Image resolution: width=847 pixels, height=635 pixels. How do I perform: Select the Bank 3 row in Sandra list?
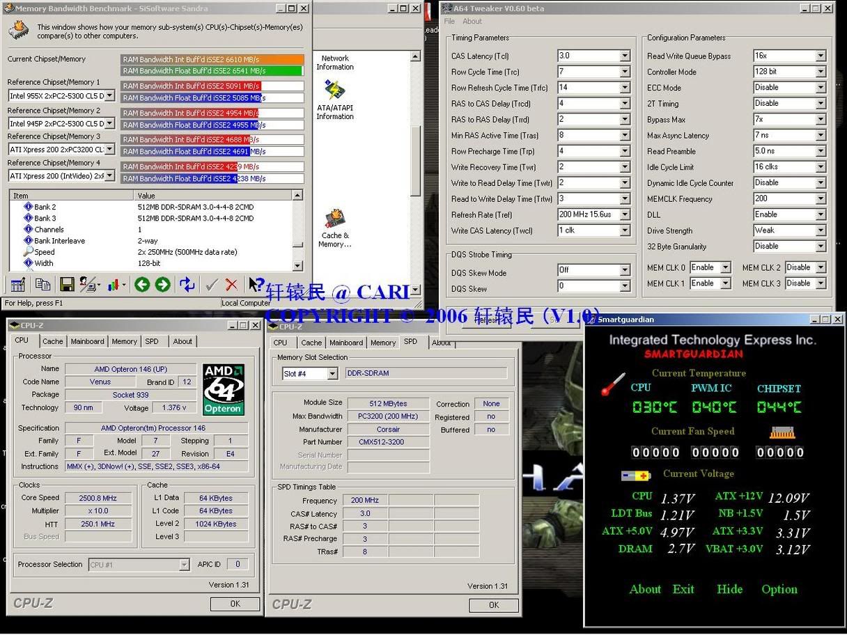[156, 218]
